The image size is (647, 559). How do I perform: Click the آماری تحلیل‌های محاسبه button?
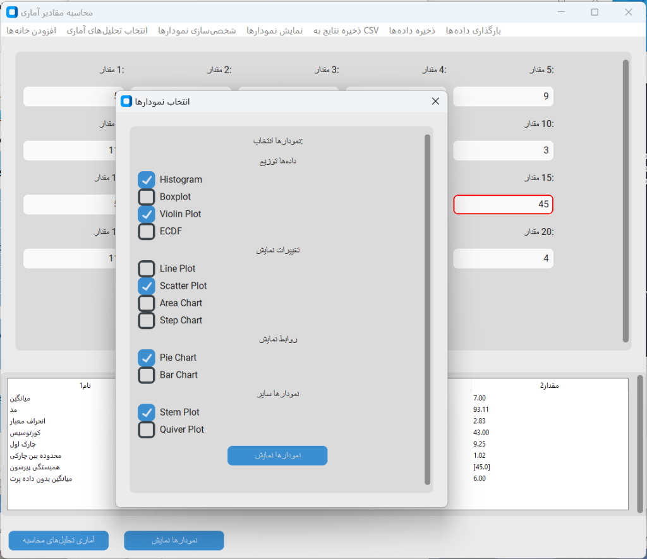[x=59, y=541]
